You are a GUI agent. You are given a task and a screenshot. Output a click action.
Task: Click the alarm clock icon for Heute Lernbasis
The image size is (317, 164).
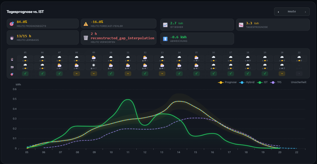click(12, 38)
